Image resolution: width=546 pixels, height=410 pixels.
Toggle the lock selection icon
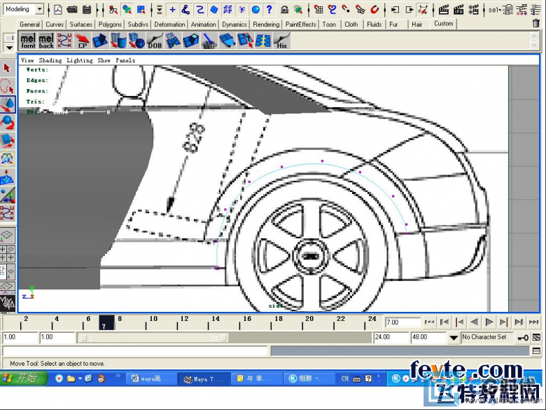click(x=284, y=10)
